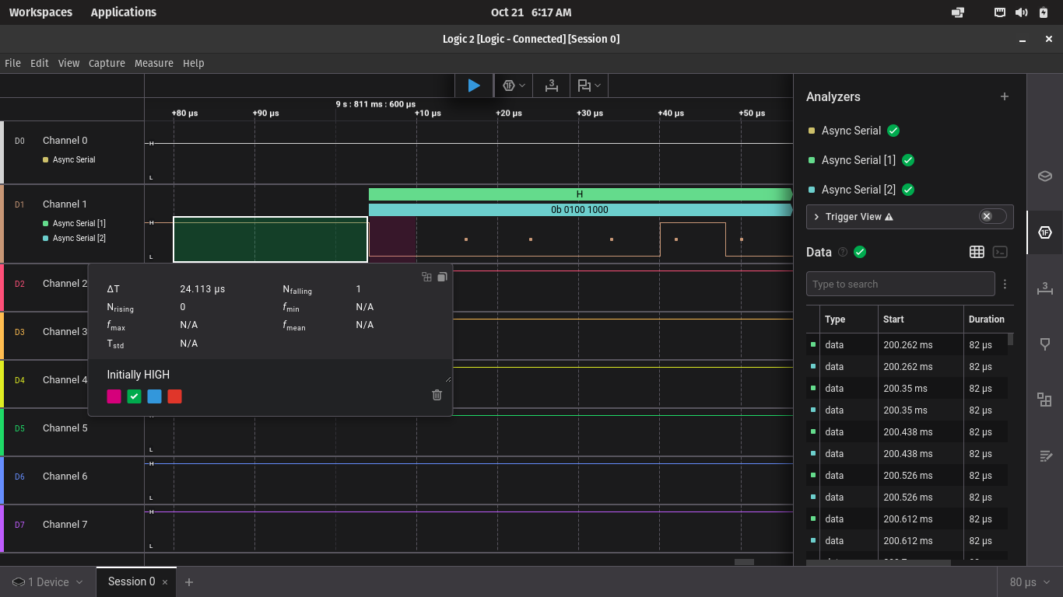The width and height of the screenshot is (1063, 597).
Task: Switch data view to table mode icon
Action: pyautogui.click(x=977, y=252)
